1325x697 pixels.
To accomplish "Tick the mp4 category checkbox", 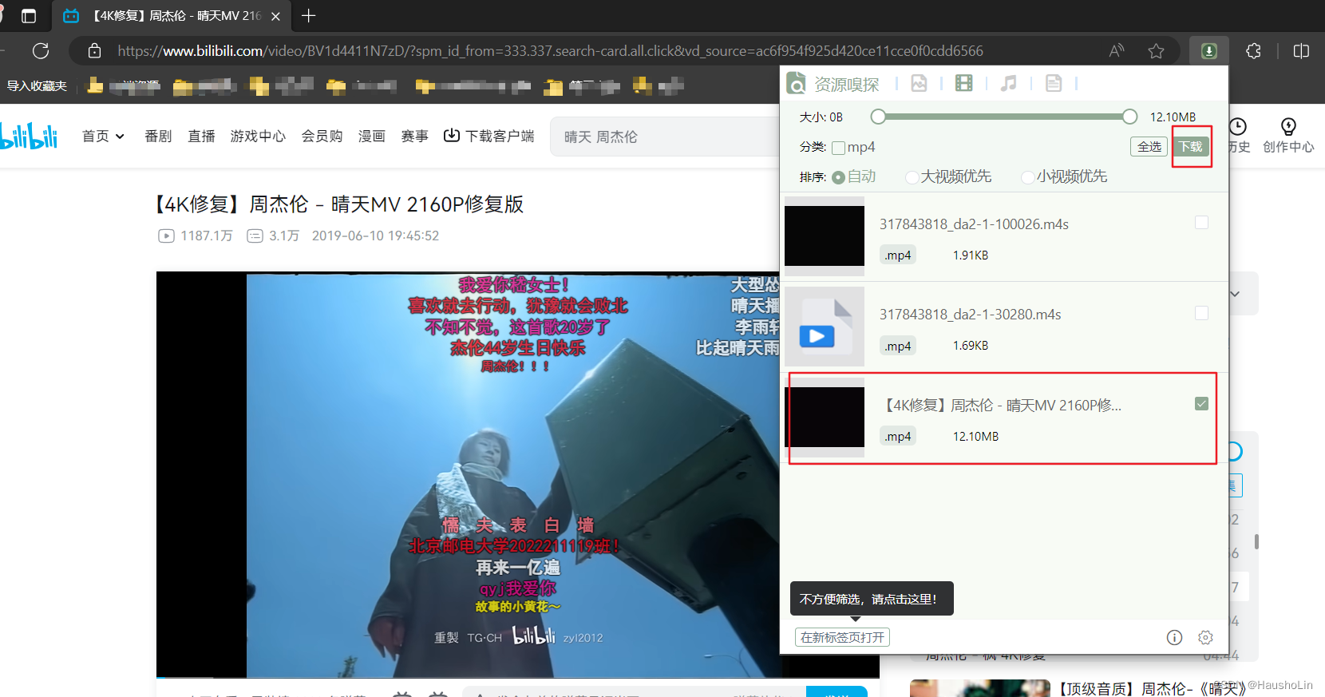I will tap(839, 148).
